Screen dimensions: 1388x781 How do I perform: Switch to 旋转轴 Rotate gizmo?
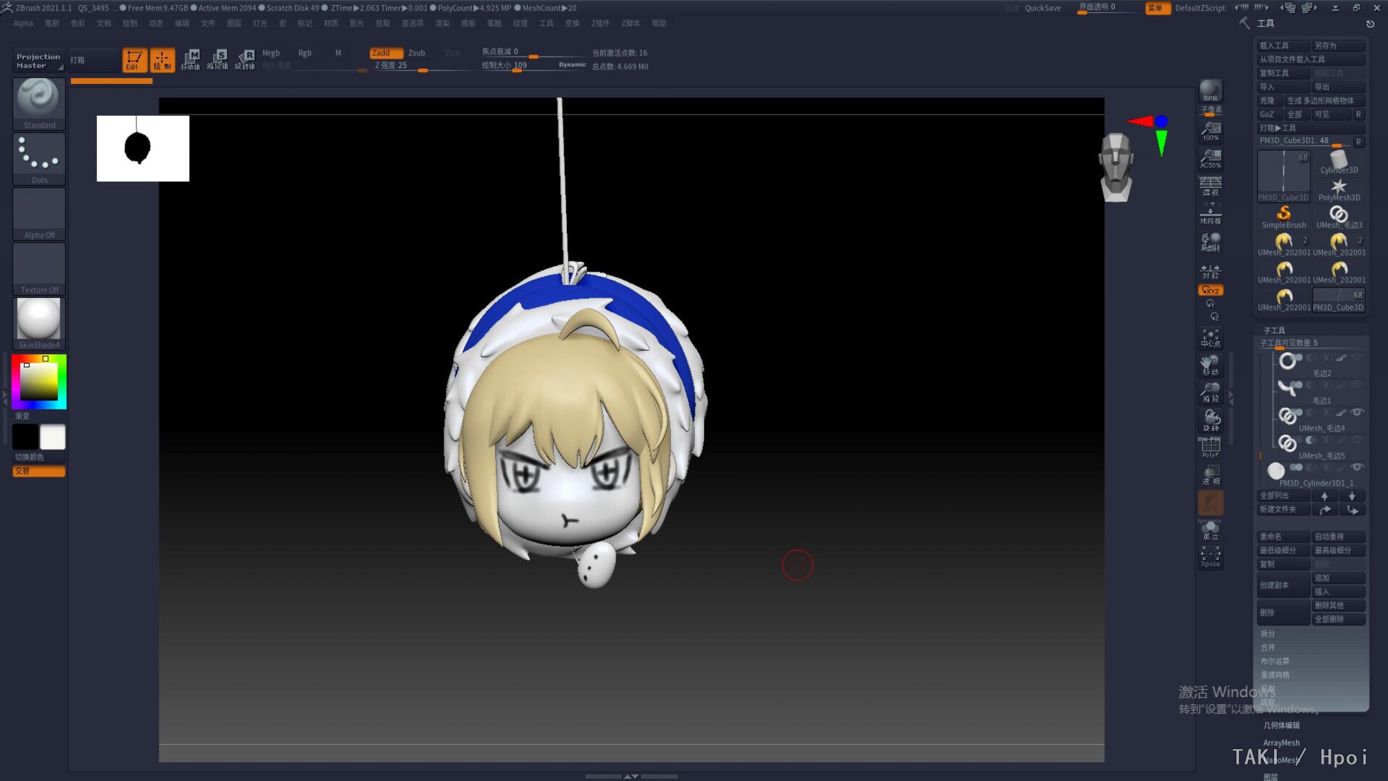[245, 60]
